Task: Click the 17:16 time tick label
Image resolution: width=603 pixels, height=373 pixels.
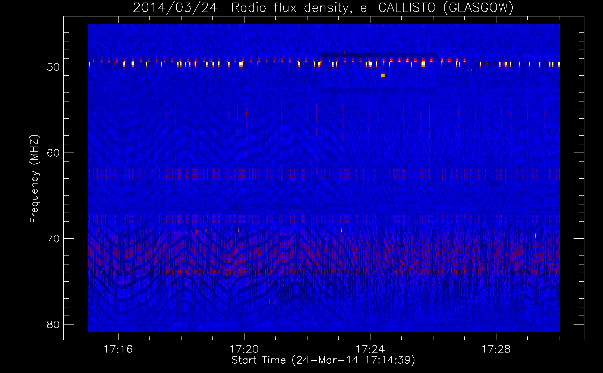Action: coord(118,349)
